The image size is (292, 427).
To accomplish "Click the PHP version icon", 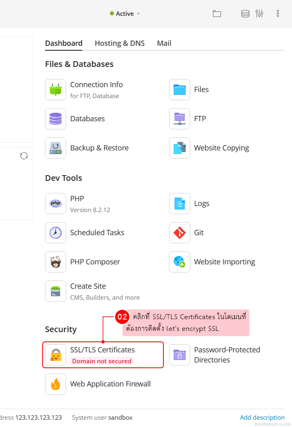I will (56, 204).
